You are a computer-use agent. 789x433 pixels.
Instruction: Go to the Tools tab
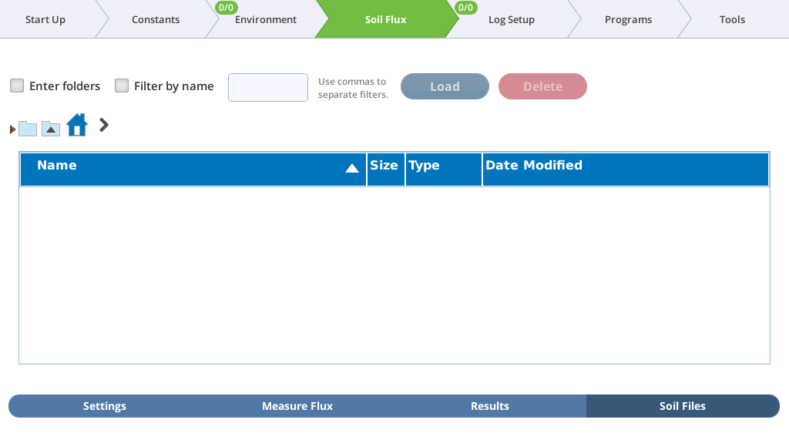[x=732, y=19]
